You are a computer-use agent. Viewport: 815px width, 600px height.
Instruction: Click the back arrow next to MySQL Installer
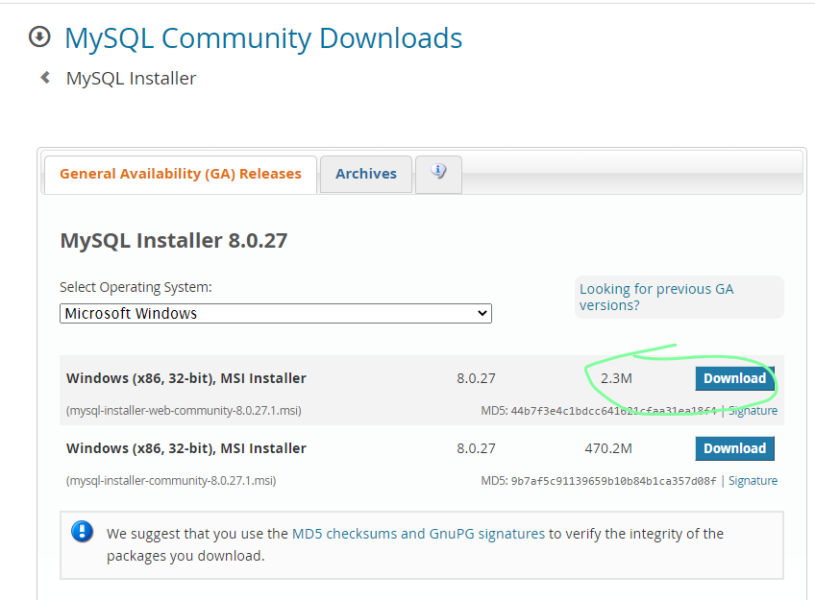tap(45, 78)
